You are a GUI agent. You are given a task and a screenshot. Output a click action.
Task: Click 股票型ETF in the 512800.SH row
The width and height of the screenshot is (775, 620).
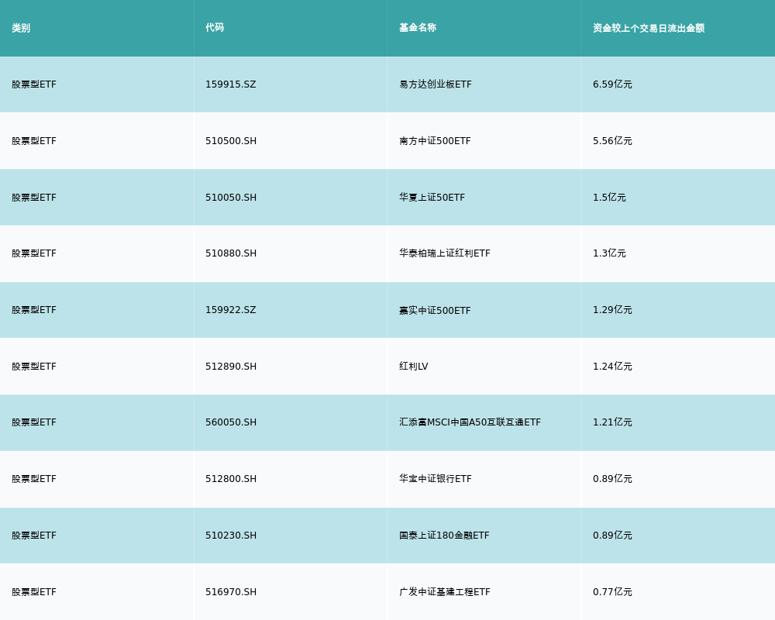(34, 479)
